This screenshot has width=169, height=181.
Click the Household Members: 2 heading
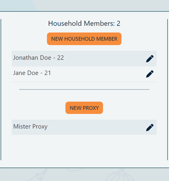[84, 24]
